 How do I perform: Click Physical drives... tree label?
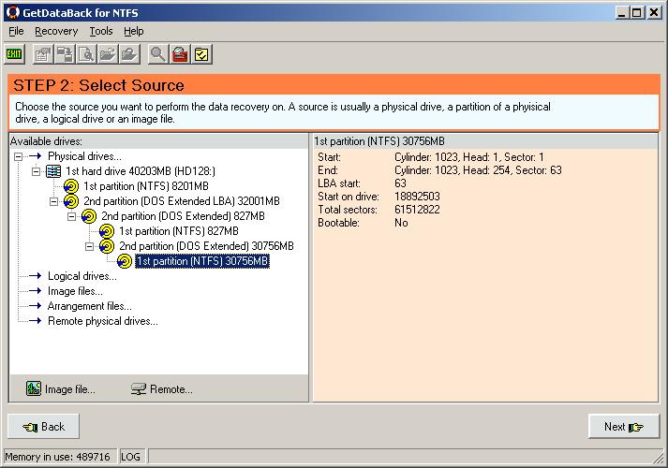click(x=84, y=156)
